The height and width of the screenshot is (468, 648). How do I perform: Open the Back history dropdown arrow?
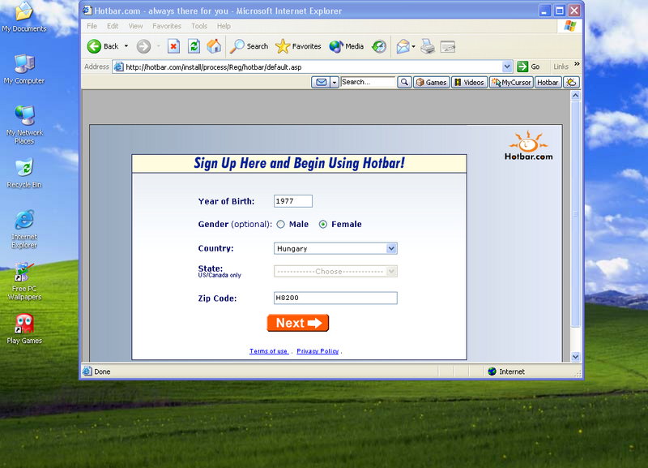point(126,46)
